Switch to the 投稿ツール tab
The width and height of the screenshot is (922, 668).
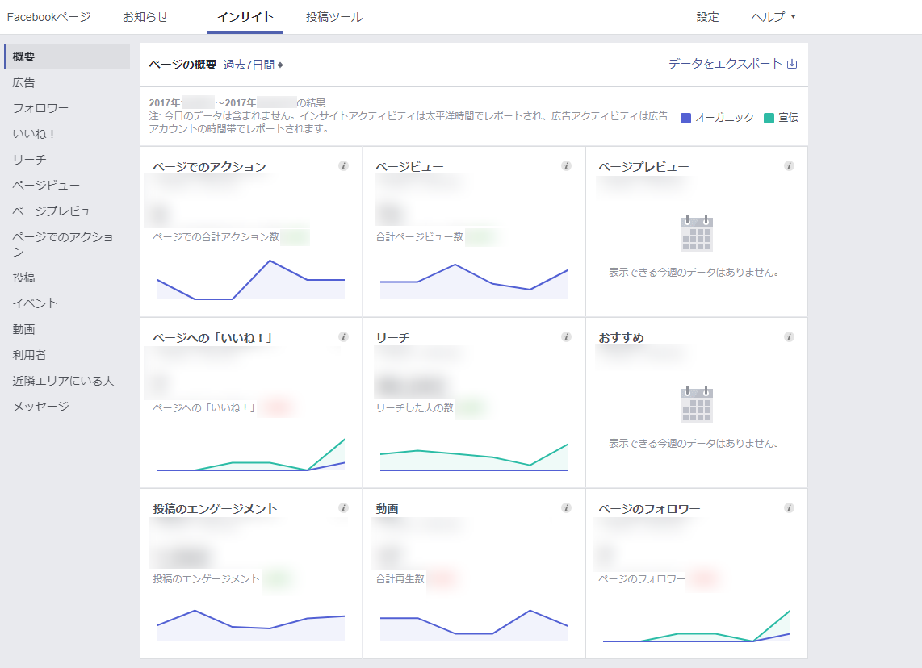coord(334,17)
